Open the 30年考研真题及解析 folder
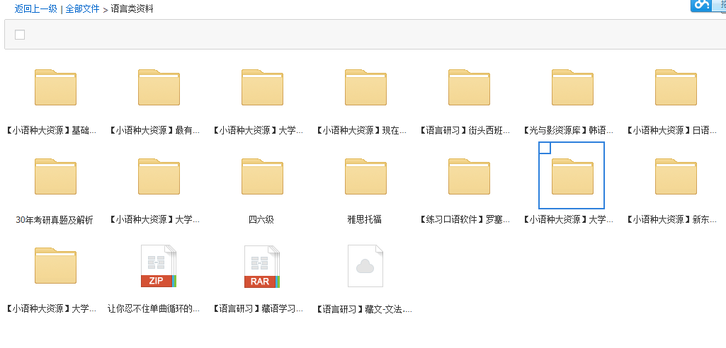Viewport: 726px width, 348px height. (55, 177)
